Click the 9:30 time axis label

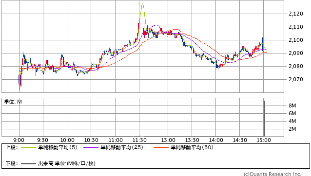coord(42,140)
